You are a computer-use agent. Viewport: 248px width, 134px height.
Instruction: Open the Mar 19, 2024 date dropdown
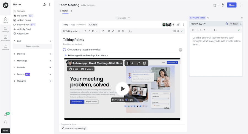point(198,24)
